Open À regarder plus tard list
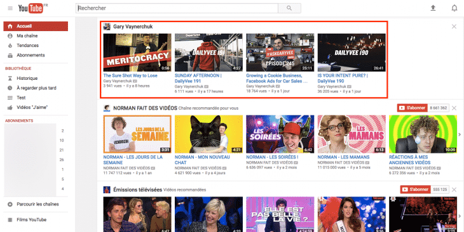Image resolution: width=464 pixels, height=232 pixels. pos(36,88)
